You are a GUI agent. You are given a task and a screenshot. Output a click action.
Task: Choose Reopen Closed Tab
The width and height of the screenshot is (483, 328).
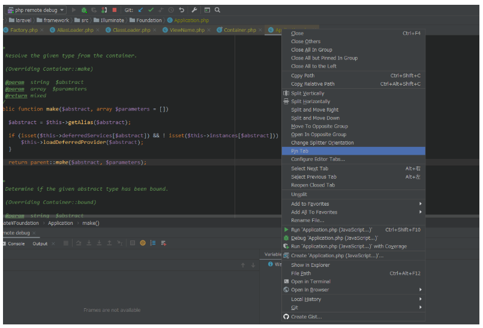tap(353, 185)
